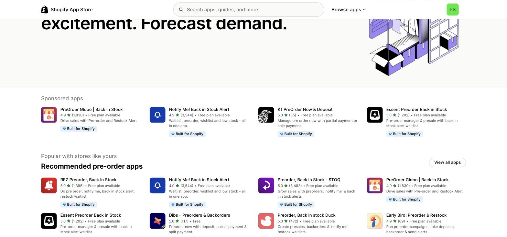Click the Recommended pre-order apps heading
The width and height of the screenshot is (507, 237).
tap(92, 166)
